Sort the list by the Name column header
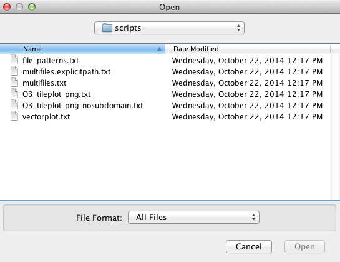 82,49
